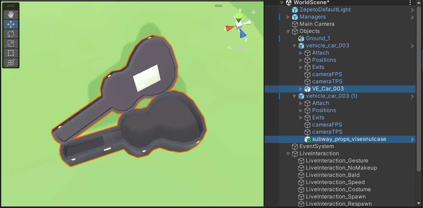This screenshot has height=208, width=423.
Task: Select the Rotate tool
Action: click(11, 34)
